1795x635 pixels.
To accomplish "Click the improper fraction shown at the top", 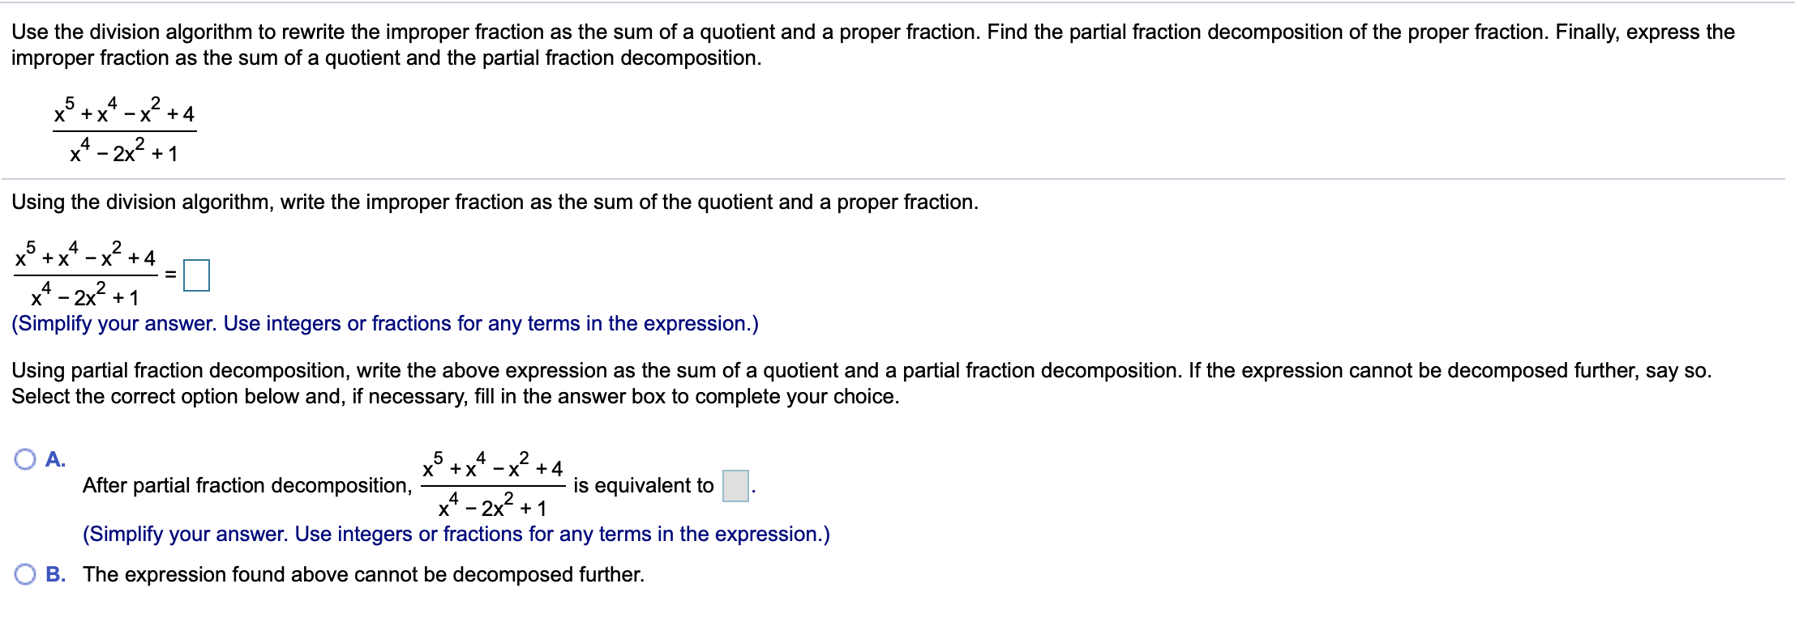I will [122, 131].
